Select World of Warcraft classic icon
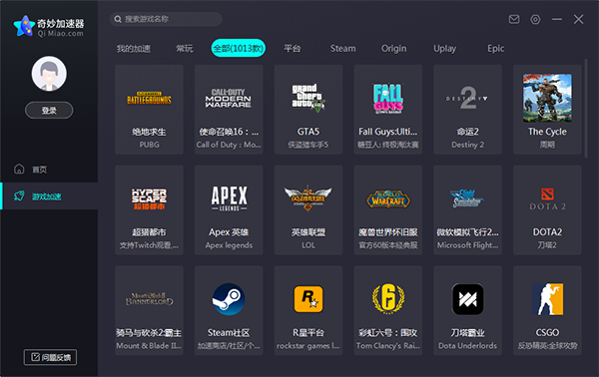Viewport: 599px width, 377px height. [x=388, y=198]
